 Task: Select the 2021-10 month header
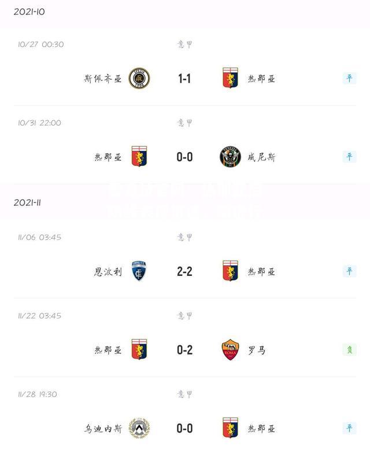click(29, 12)
